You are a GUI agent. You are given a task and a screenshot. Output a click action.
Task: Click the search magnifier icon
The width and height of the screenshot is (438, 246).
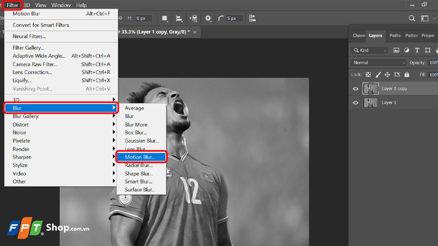pyautogui.click(x=412, y=18)
